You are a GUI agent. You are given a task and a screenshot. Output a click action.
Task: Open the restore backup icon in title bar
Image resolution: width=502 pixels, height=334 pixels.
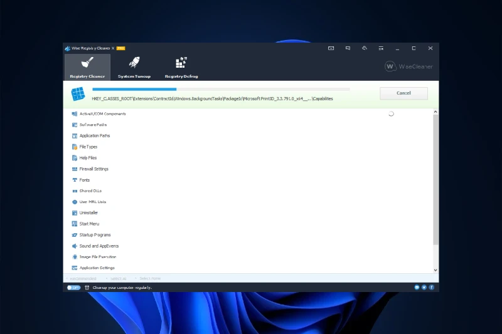pos(365,48)
